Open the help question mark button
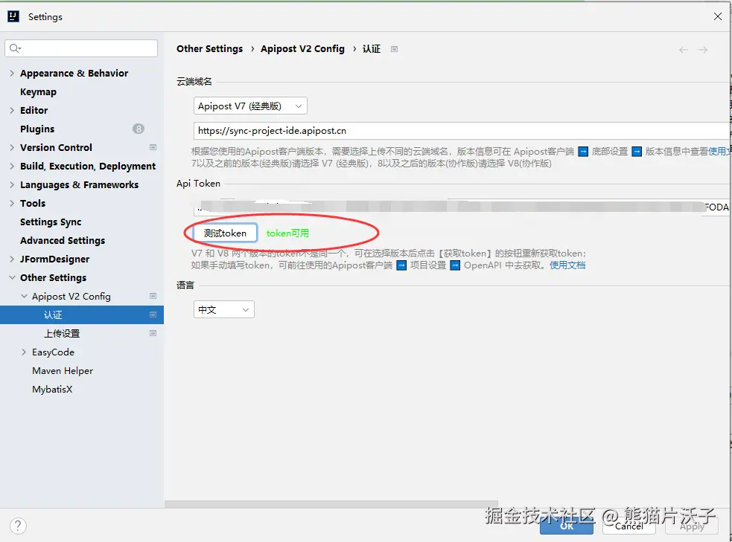Viewport: 732px width, 542px height. pos(18,526)
